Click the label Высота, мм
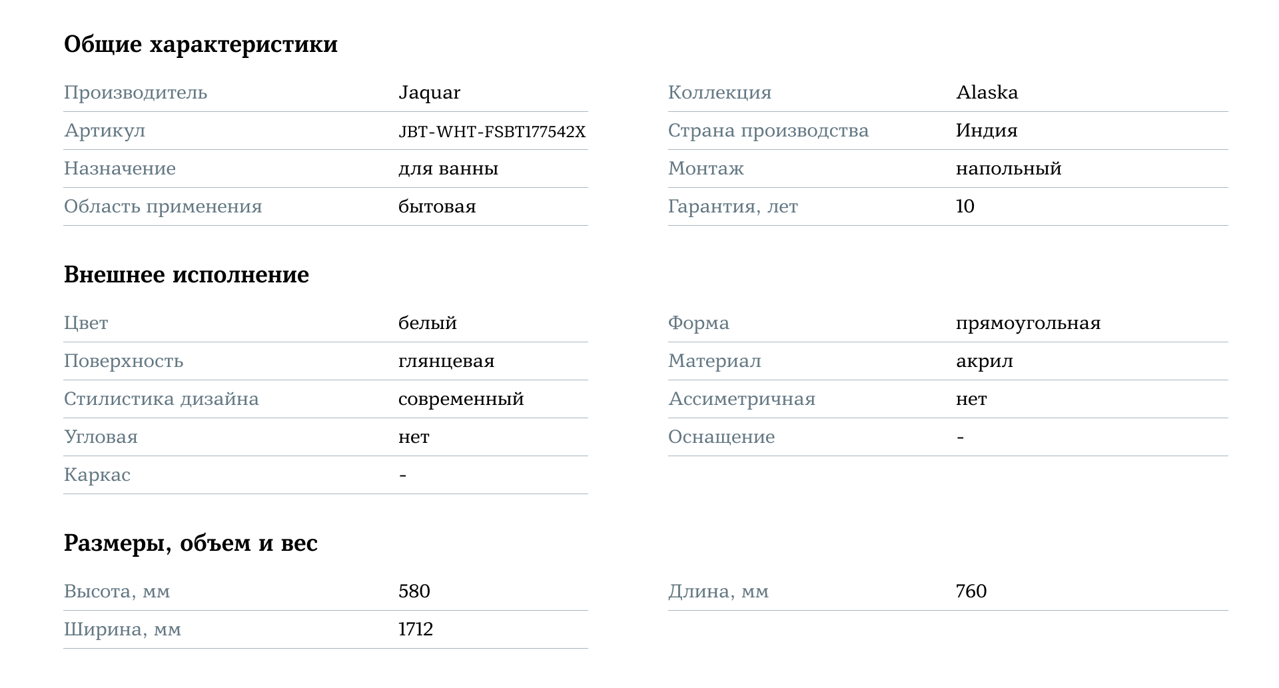Screen dimensions: 1279x688 pos(117,591)
